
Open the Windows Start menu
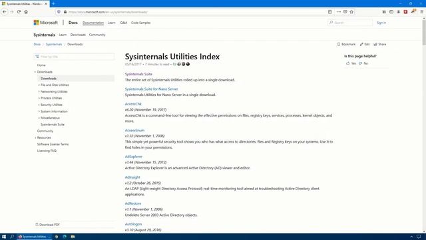4,237
